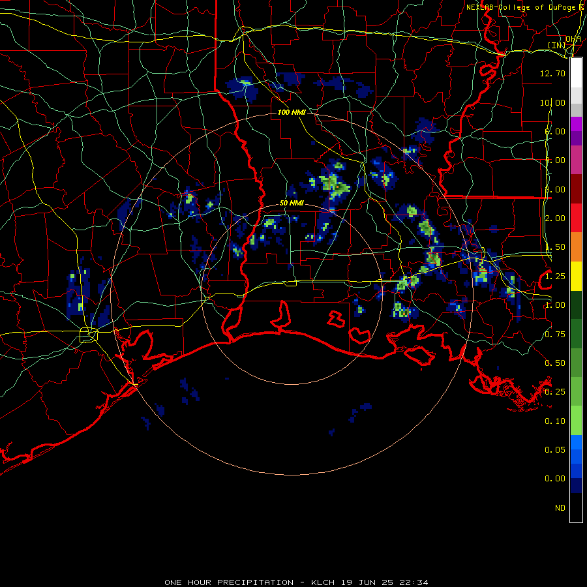Viewport: 587px width, 587px height.
Task: Click the 0.00 legend value
Action: point(555,479)
